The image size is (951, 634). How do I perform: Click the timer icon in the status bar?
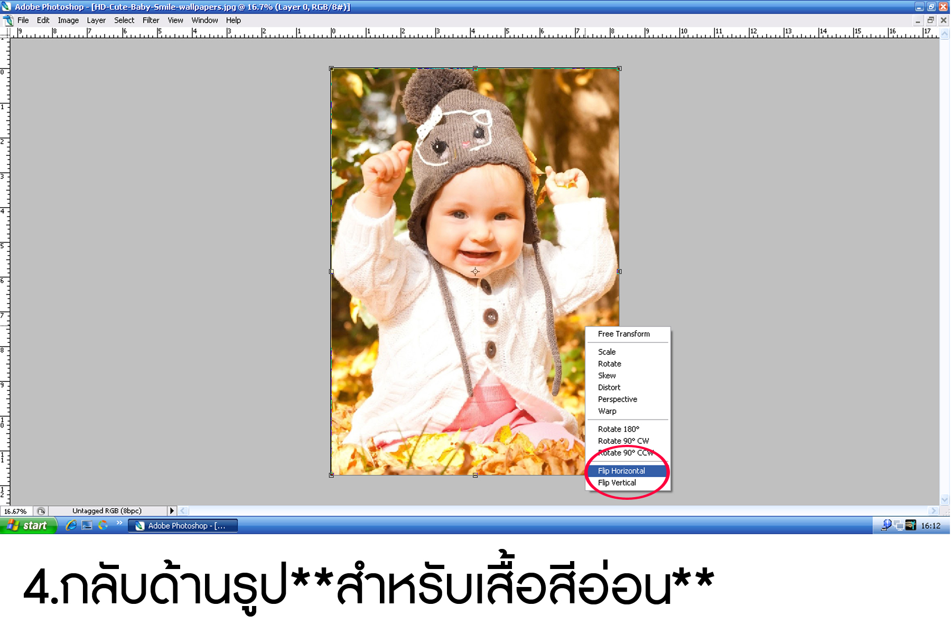click(x=41, y=511)
